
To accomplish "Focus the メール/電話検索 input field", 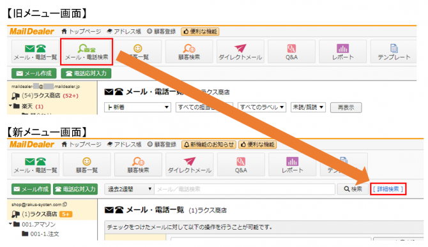I will pos(245,189).
